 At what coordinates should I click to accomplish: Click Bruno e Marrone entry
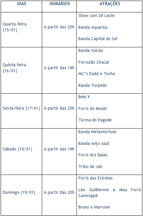(94, 207)
